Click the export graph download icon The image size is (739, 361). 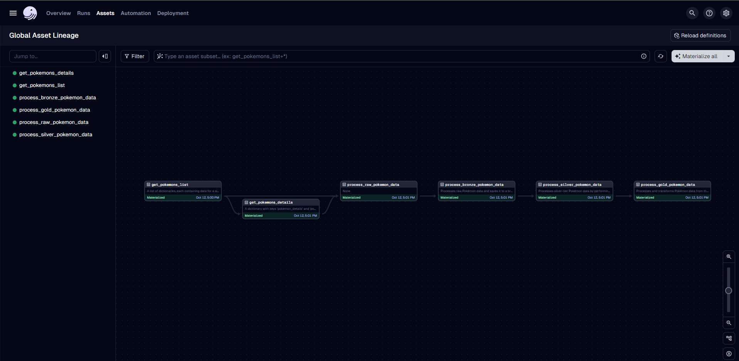[729, 354]
